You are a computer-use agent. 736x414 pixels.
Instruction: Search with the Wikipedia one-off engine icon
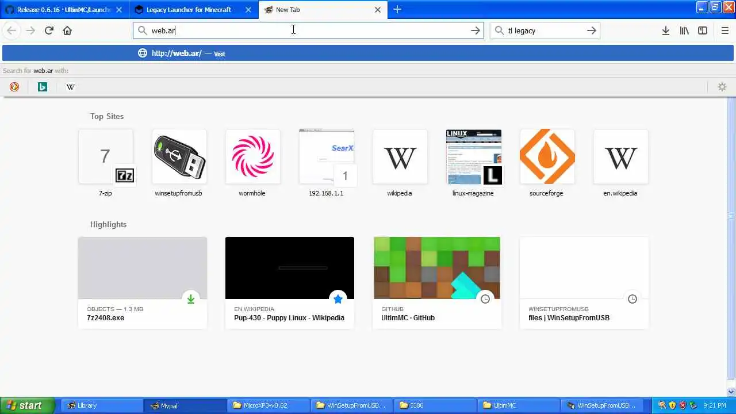click(71, 87)
